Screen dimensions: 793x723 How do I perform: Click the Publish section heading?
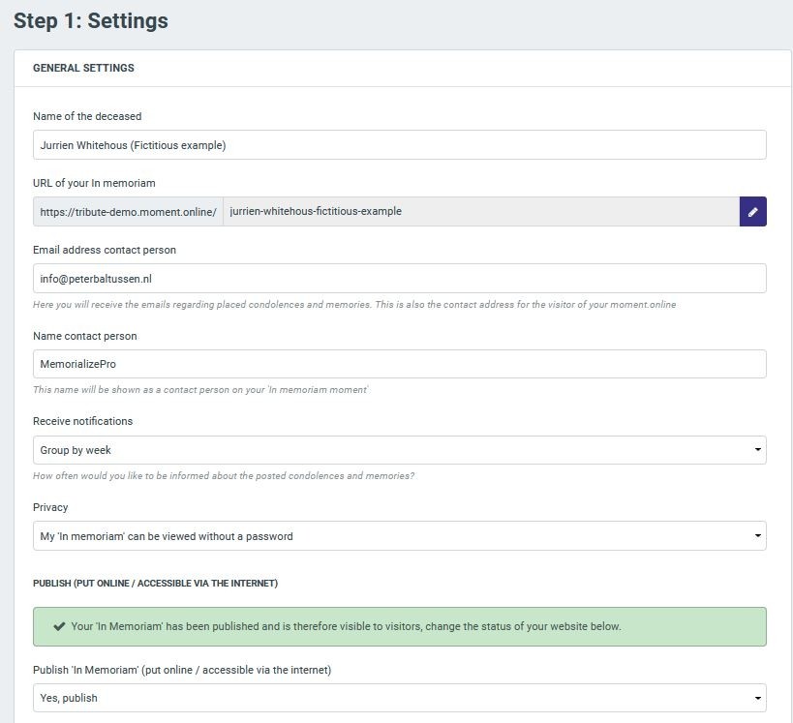coord(155,583)
